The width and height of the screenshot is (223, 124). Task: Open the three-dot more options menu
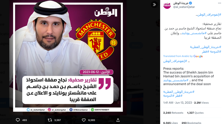tap(219, 3)
